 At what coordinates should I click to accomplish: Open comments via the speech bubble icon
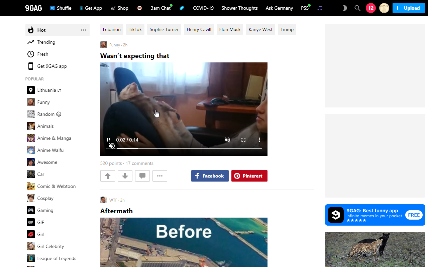(142, 176)
